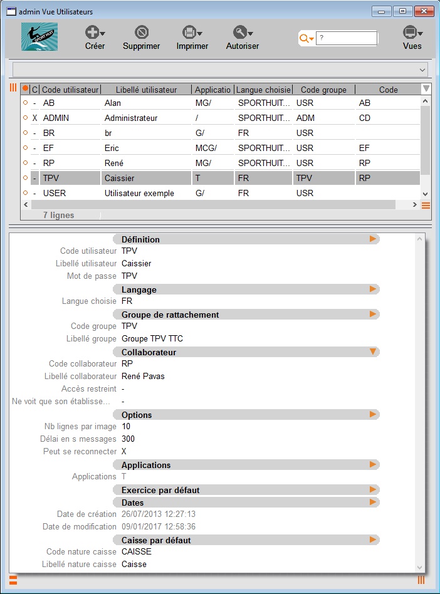
Task: Click the orange circle on USER row
Action: [x=26, y=193]
